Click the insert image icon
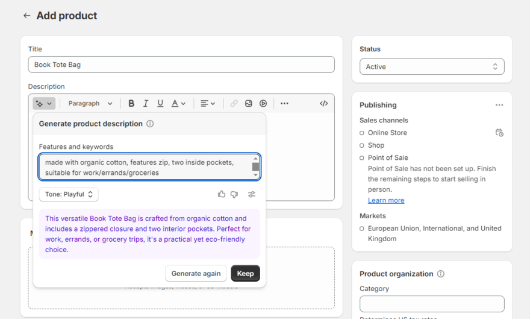 point(249,104)
